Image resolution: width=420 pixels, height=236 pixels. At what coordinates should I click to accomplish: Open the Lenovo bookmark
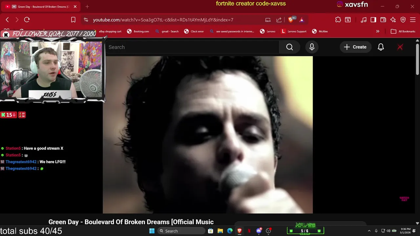point(268,31)
